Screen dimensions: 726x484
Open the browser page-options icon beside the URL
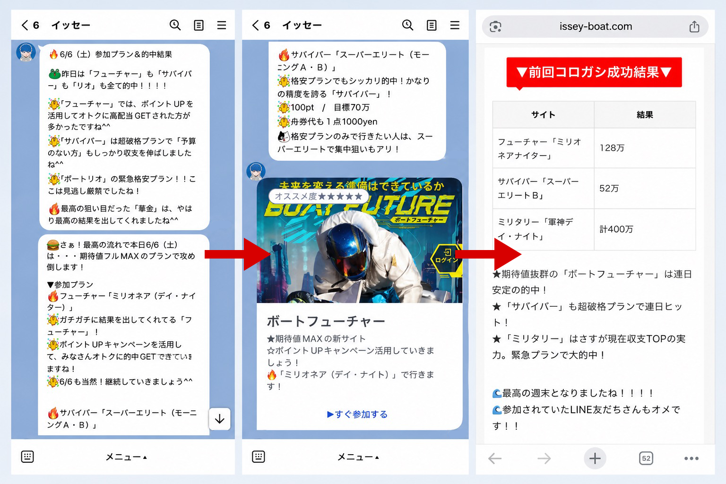[x=495, y=26]
